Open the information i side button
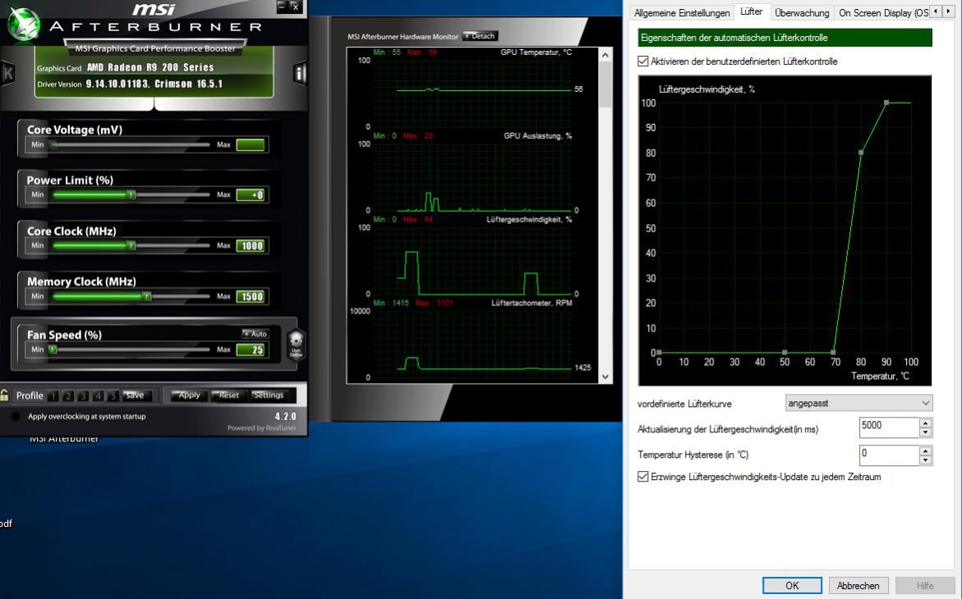The height and width of the screenshot is (599, 962). pos(299,74)
